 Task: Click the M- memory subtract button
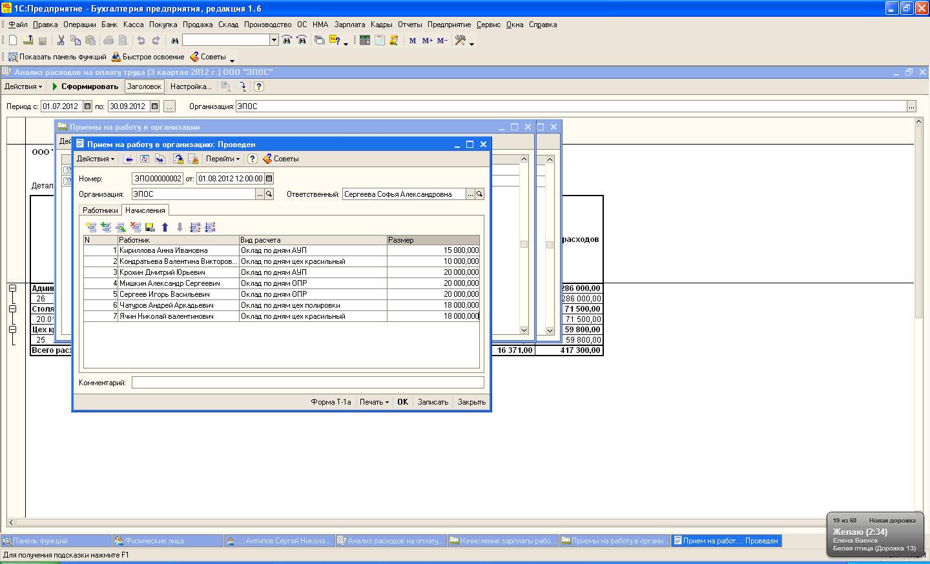coord(442,41)
